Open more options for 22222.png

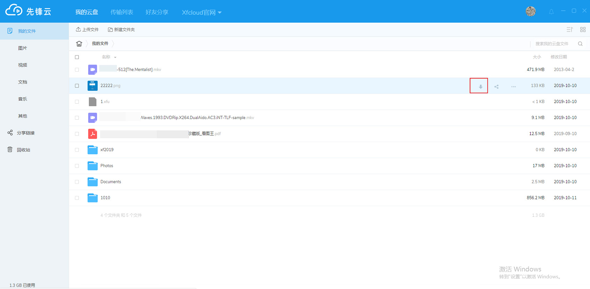pyautogui.click(x=513, y=86)
